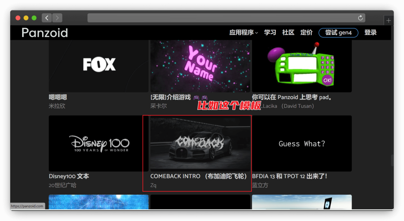Click the browser back arrow button
The image size is (404, 221).
47,18
